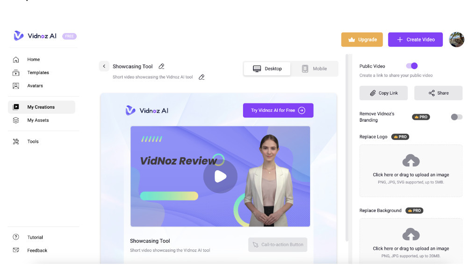Click the Showcasing Tool title below the video
The height and width of the screenshot is (275, 476).
(x=150, y=241)
